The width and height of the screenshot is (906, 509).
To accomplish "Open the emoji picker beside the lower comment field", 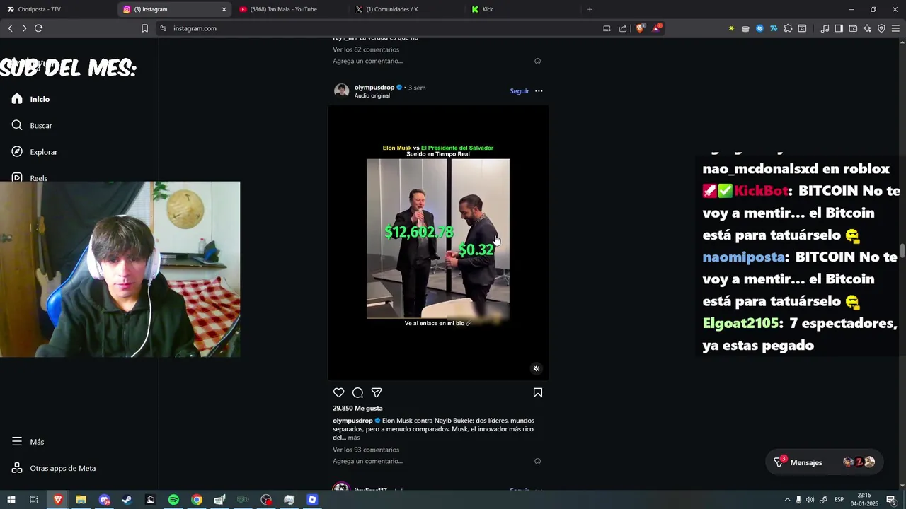I will coord(537,461).
